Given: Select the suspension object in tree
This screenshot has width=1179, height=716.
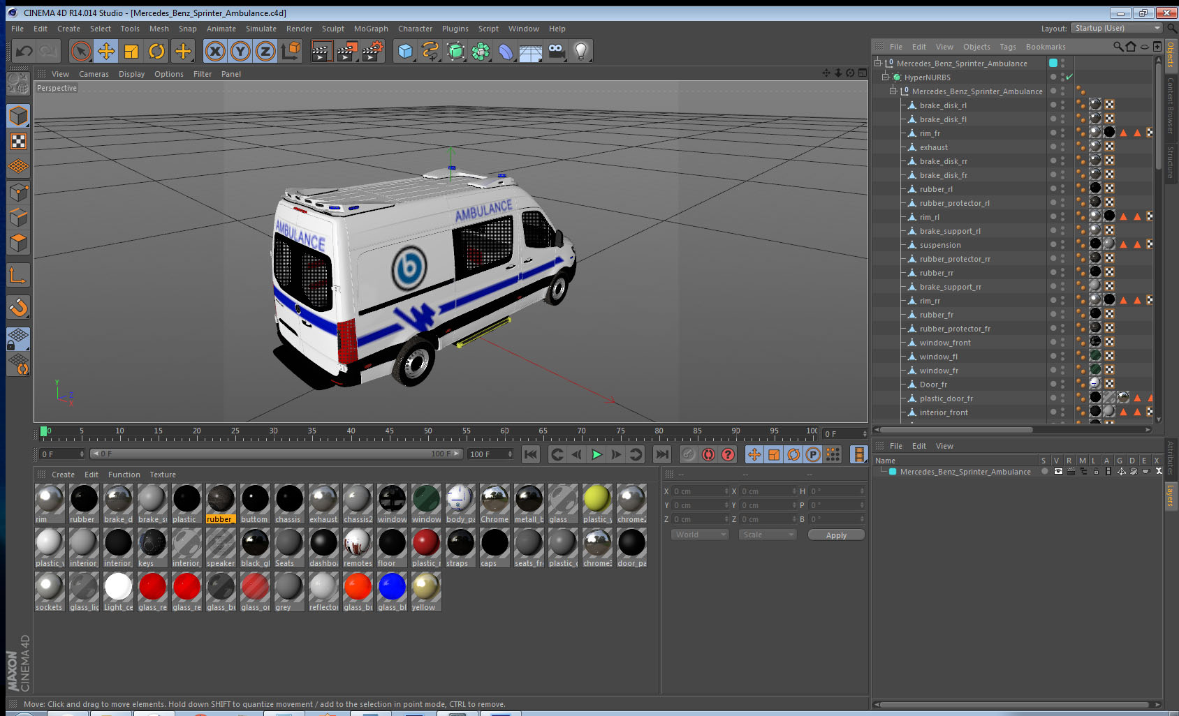Looking at the screenshot, I should click(x=939, y=245).
